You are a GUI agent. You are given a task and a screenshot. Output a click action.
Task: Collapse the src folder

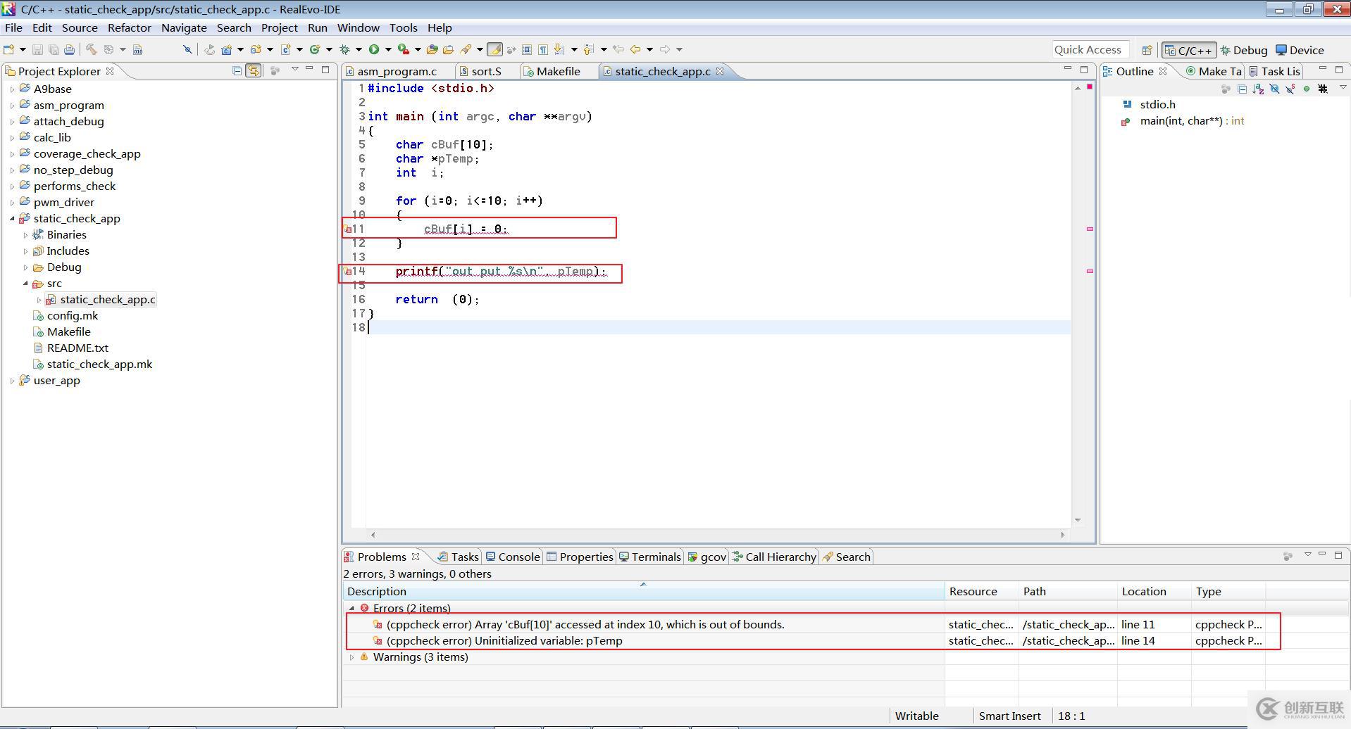25,284
